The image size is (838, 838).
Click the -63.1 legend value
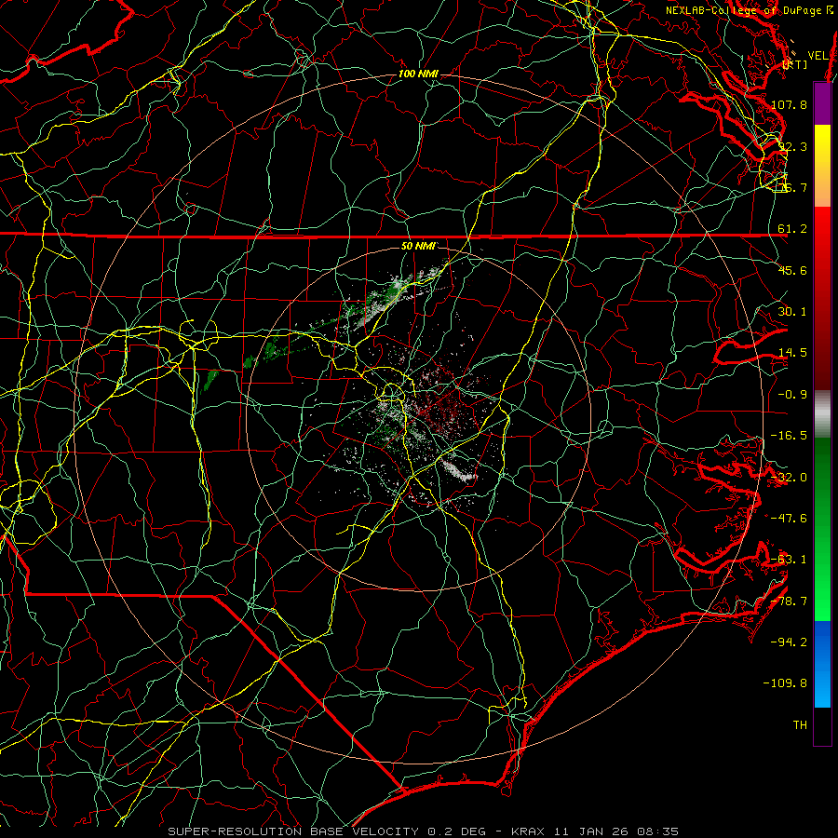789,560
